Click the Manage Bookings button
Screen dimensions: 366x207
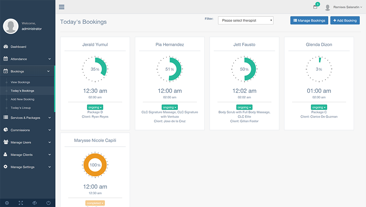(x=309, y=20)
